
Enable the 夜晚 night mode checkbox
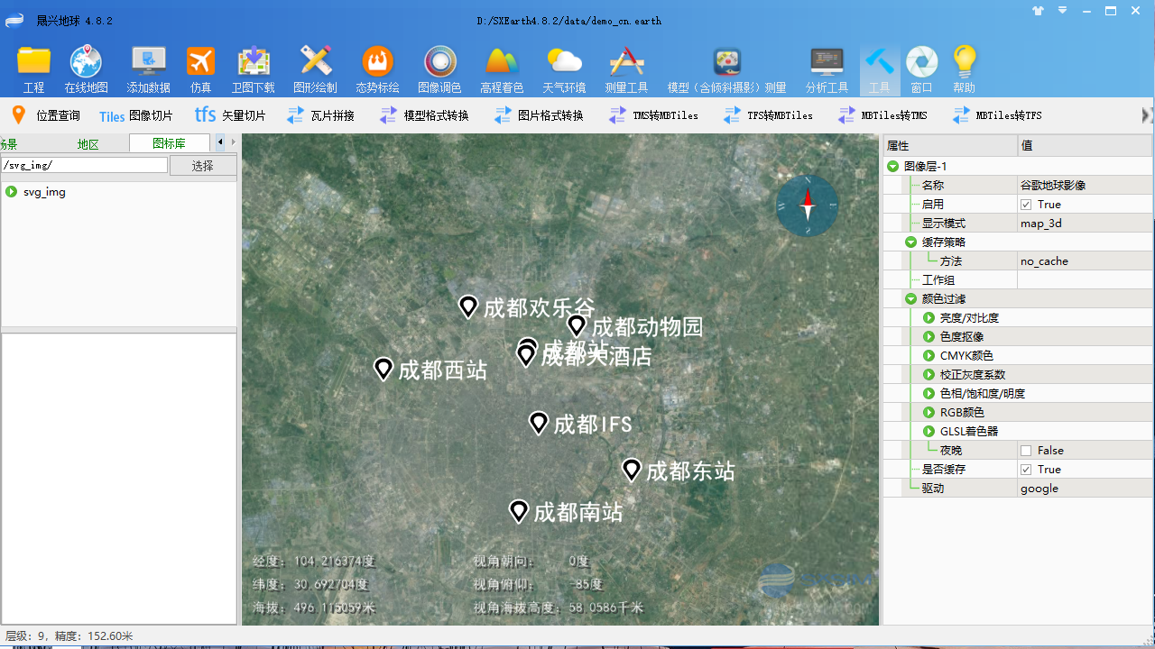tap(1026, 450)
